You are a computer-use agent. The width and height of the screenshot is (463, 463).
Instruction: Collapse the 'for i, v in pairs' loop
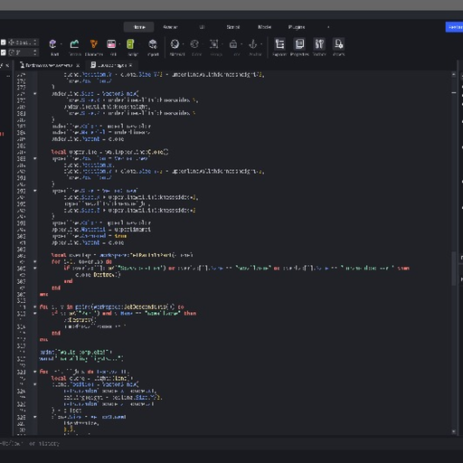pyautogui.click(x=35, y=307)
